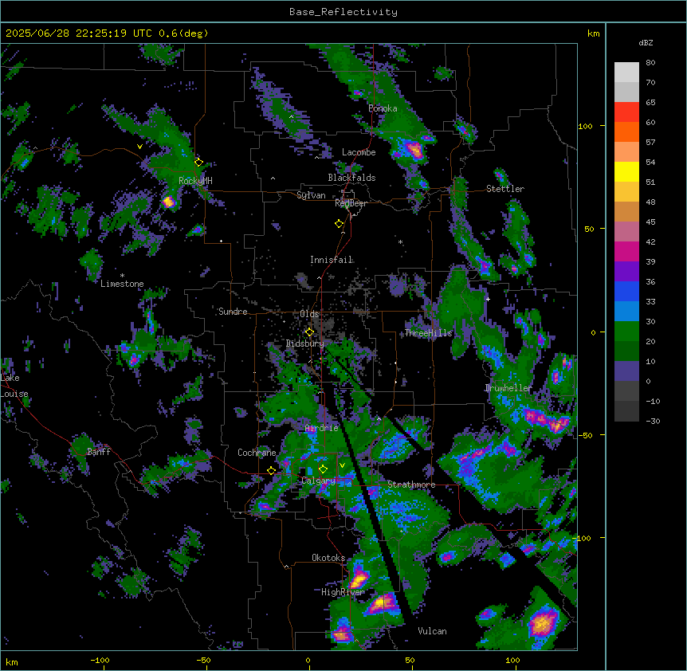Click the yellow V marker northwest of RockyMH
This screenshot has width=687, height=671.
coord(139,147)
